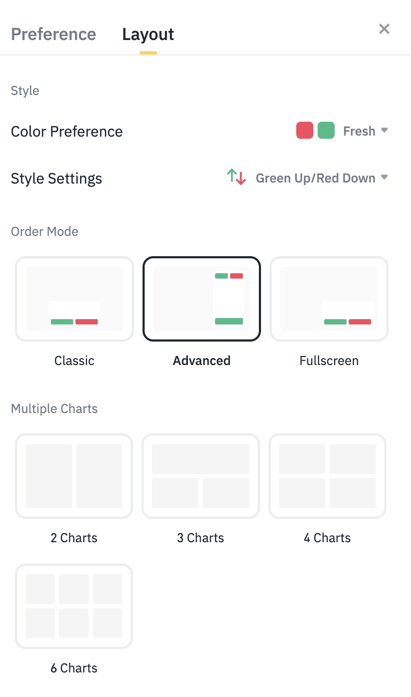Close the layout settings panel

pos(384,29)
